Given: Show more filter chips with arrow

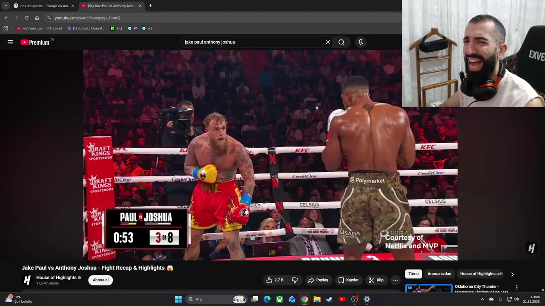Looking at the screenshot, I should [x=512, y=274].
